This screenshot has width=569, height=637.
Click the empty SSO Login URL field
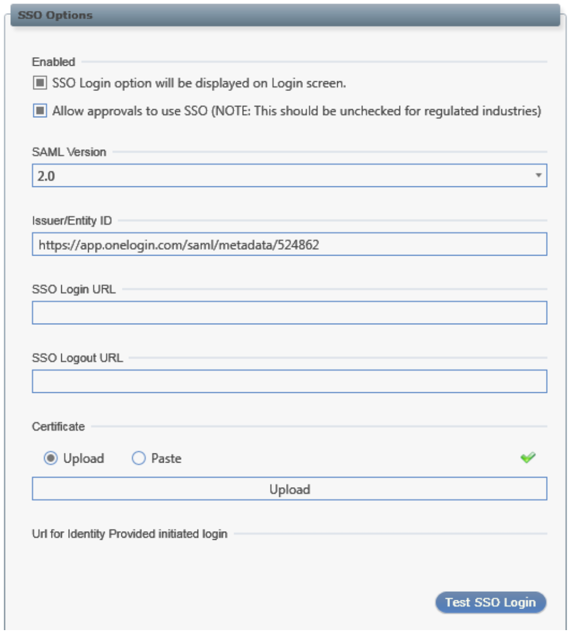pos(286,312)
